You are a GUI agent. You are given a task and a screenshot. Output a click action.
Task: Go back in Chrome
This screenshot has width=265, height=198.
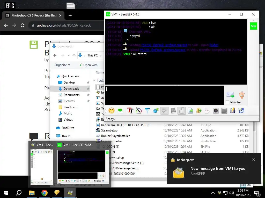coord(6,25)
